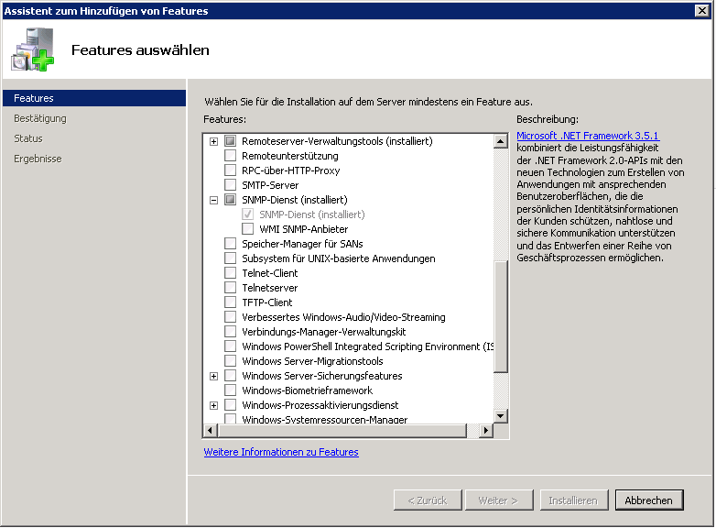Open Weitere Informationen zu Features link
The height and width of the screenshot is (528, 716).
tap(281, 452)
